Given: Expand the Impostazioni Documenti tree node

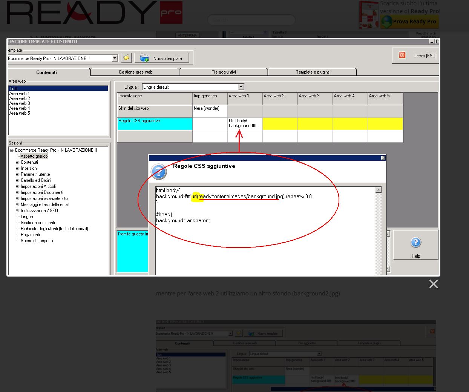Looking at the screenshot, I should pos(17,192).
